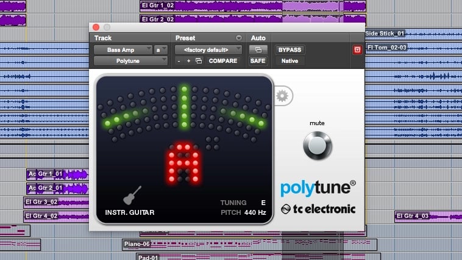
Task: Click the copy settings icon beside plus
Action: coord(199,61)
